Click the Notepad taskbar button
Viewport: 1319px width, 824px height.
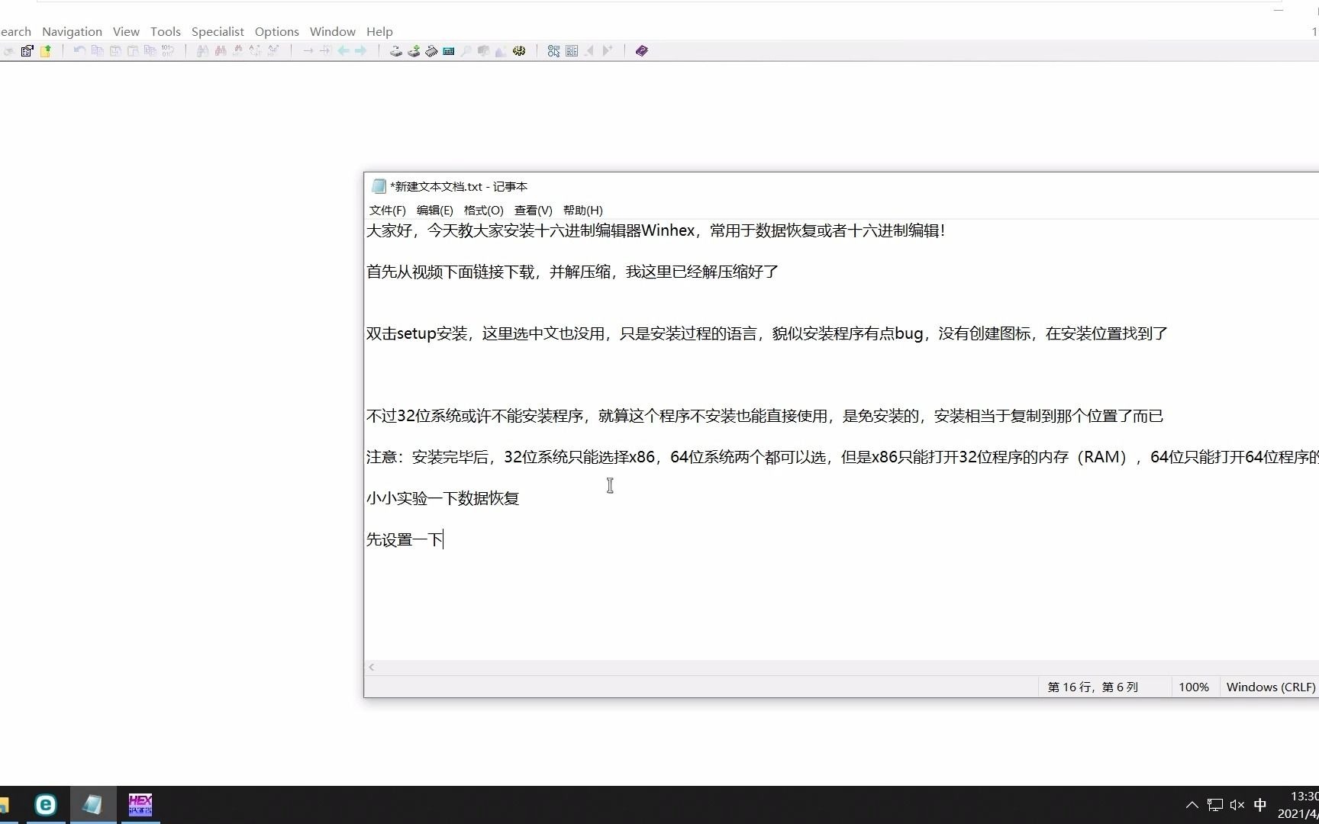pos(93,805)
